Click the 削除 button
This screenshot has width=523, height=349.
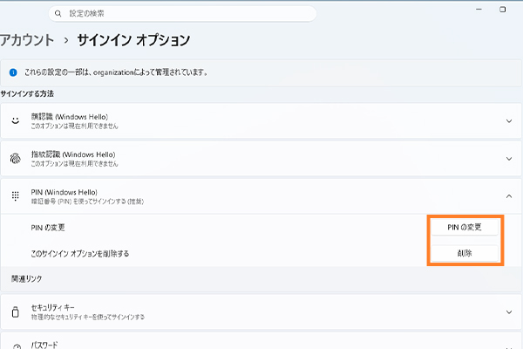[x=465, y=253]
